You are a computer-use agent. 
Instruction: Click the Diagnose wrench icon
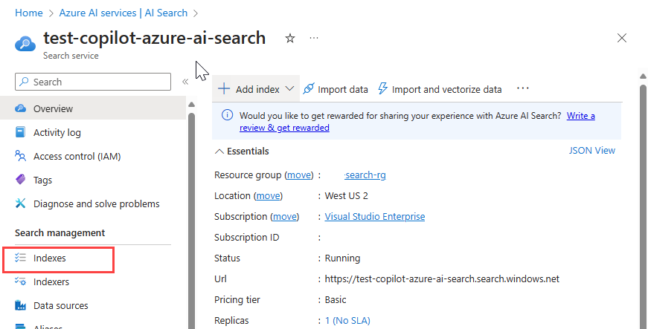20,203
